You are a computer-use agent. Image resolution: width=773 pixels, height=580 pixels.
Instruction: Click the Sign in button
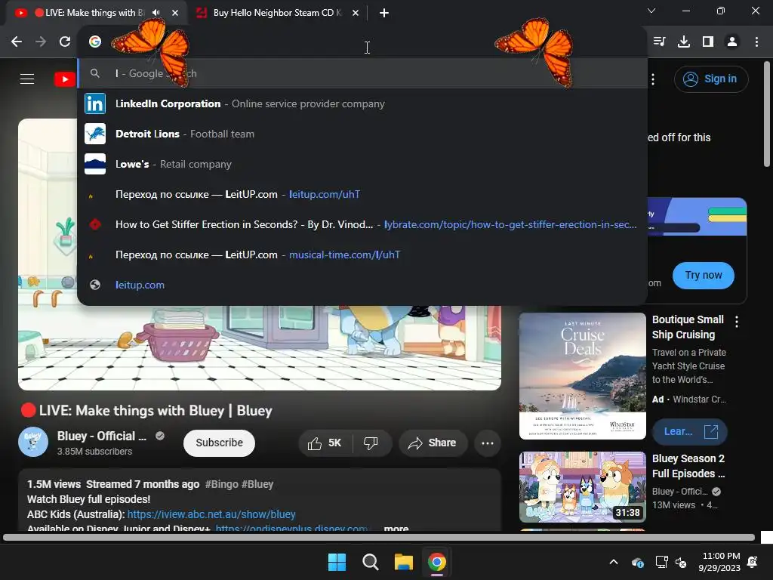(x=711, y=79)
